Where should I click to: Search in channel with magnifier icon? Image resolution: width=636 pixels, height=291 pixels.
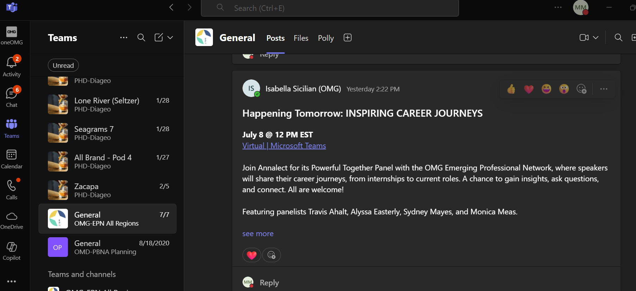tap(618, 38)
